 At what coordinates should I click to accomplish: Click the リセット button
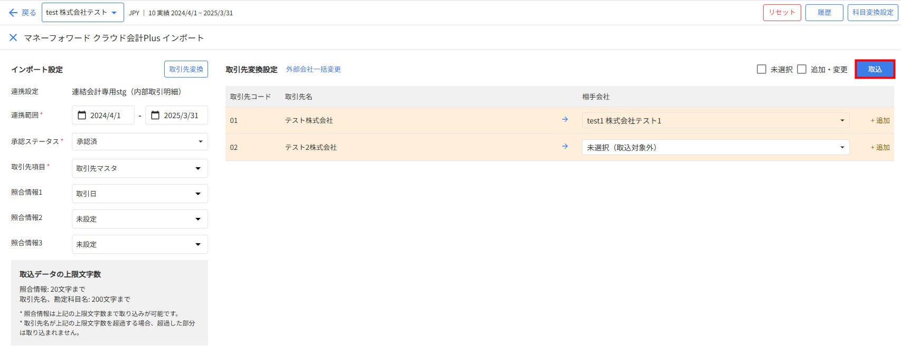pyautogui.click(x=782, y=13)
